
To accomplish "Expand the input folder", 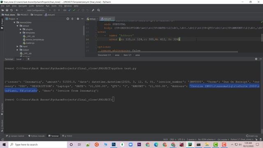I will [x=17, y=46].
